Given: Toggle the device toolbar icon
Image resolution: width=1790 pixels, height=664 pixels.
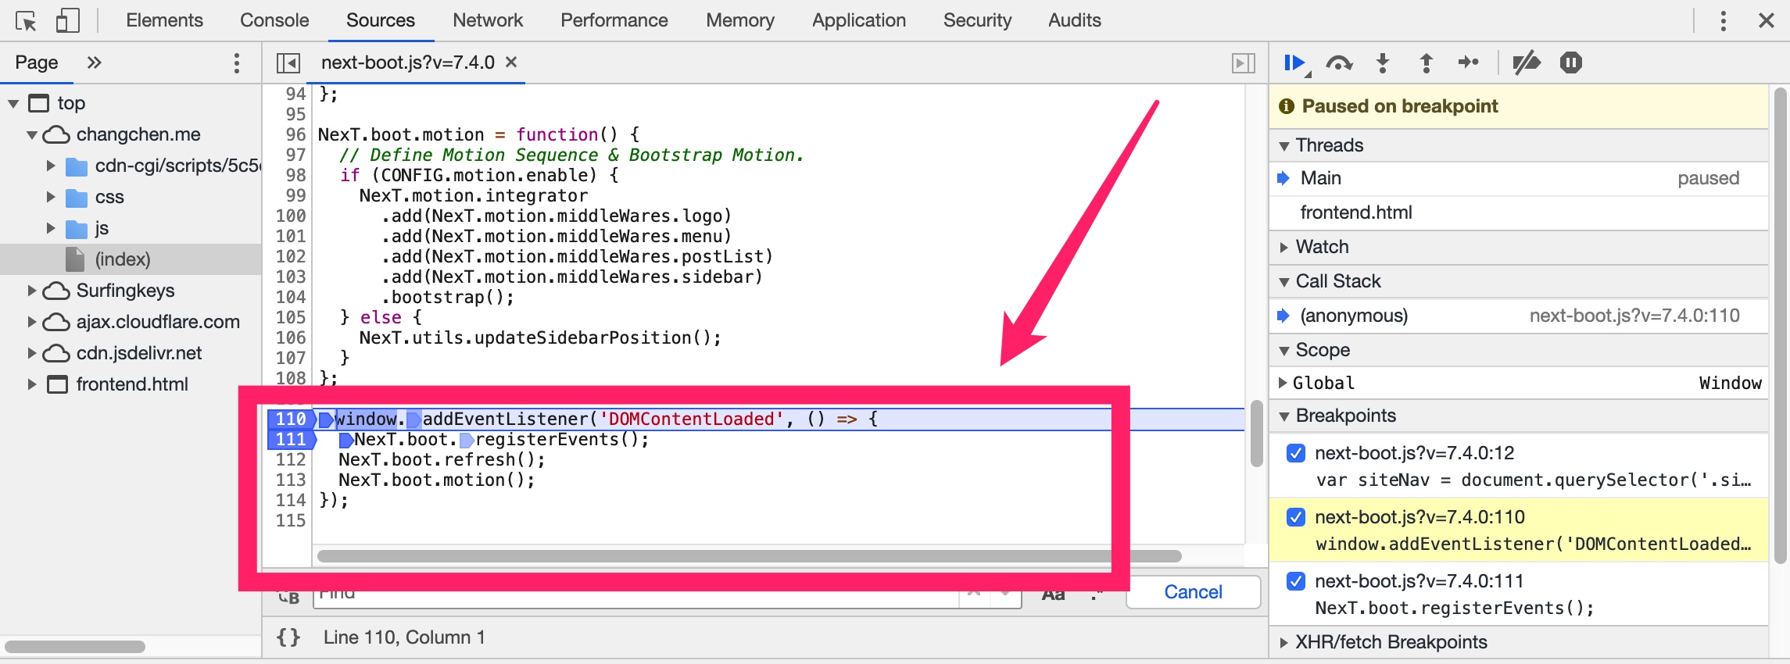Looking at the screenshot, I should (68, 21).
